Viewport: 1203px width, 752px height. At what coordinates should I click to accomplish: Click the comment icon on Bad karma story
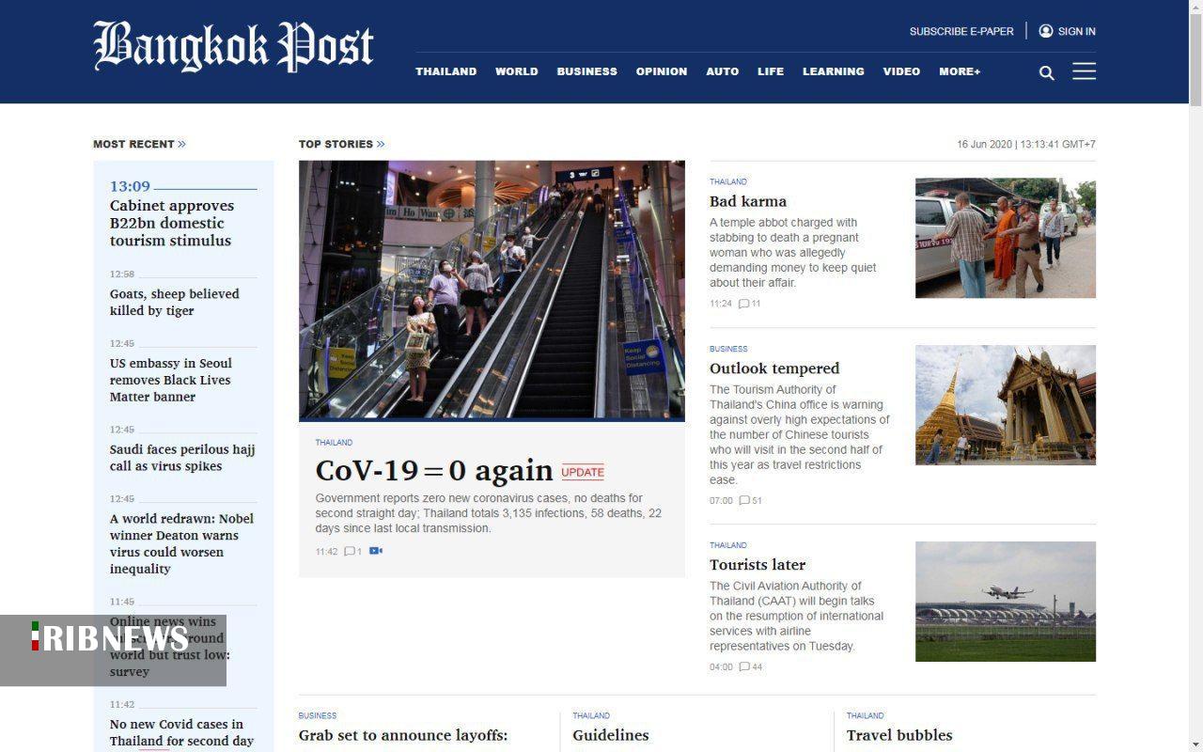tap(743, 304)
